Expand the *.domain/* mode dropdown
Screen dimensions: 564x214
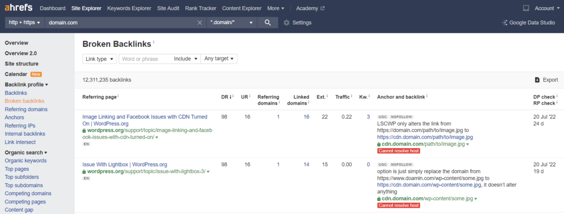(x=232, y=22)
